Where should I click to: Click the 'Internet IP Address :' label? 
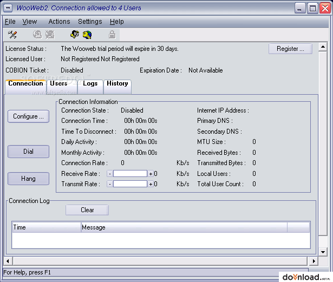point(223,110)
